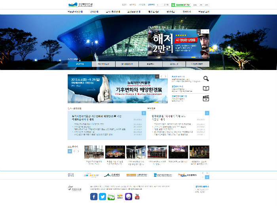Show next slide on movie banner

click(x=207, y=31)
